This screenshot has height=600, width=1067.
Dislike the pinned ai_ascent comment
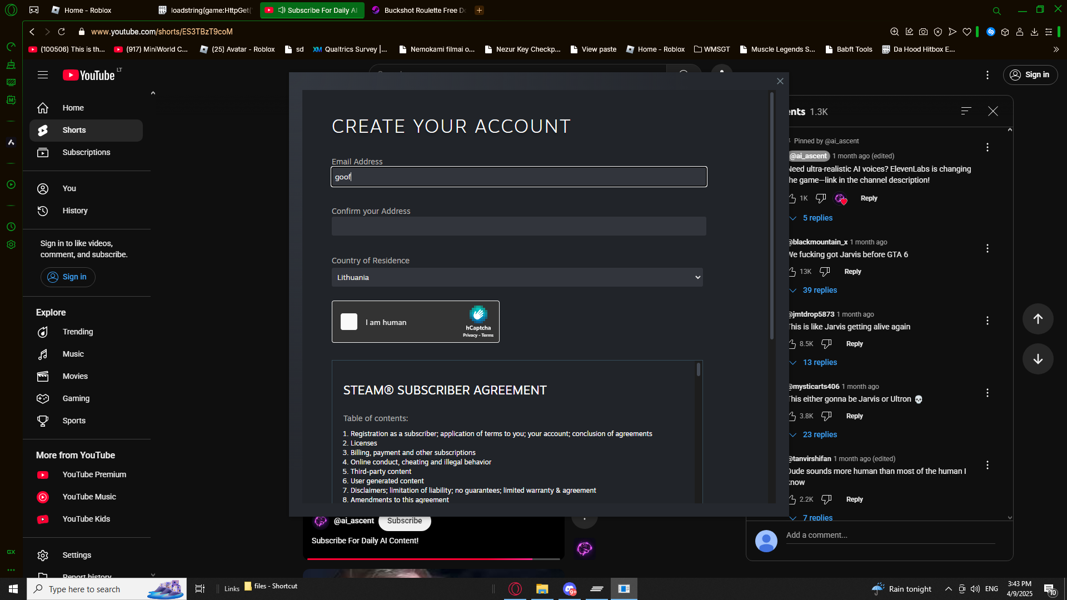tap(821, 198)
